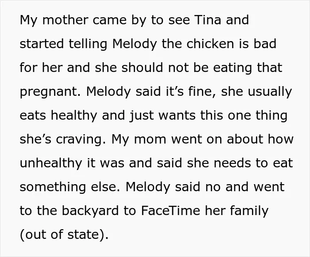Viewport: 310px width, 257px height.
Task: Click the word "FaceTime" in the paragraph
Action: pos(170,211)
